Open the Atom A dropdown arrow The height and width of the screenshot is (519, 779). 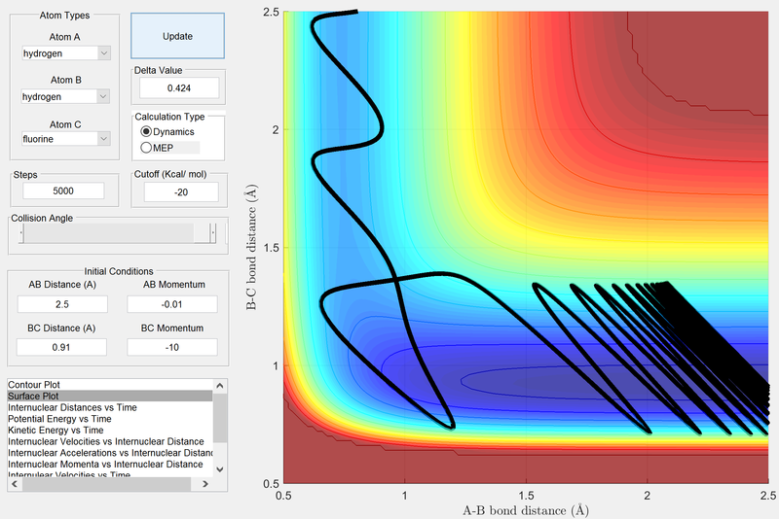click(x=104, y=53)
